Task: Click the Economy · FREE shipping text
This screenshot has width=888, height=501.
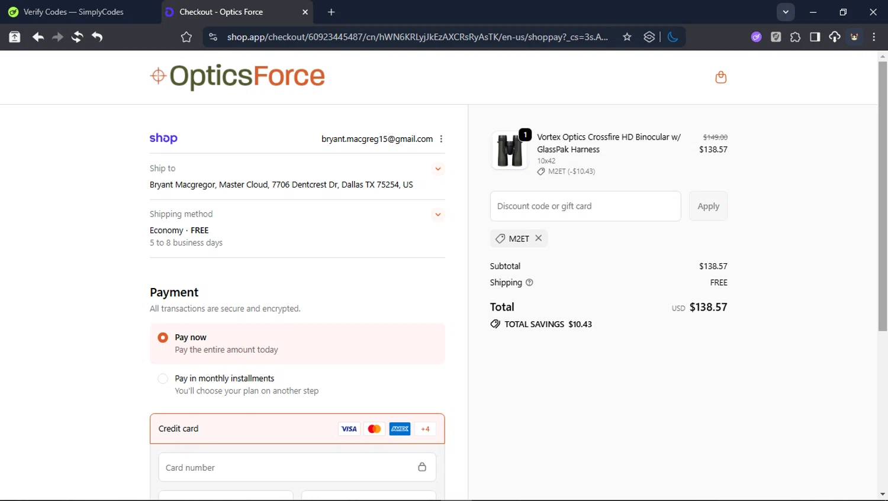Action: click(x=179, y=230)
